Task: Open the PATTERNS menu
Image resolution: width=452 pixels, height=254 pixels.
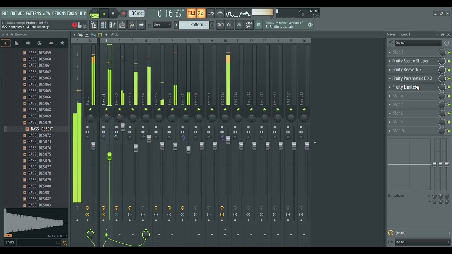Action: (34, 13)
